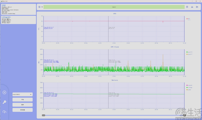Toggle the FPS series in chart legend

(x=189, y=19)
